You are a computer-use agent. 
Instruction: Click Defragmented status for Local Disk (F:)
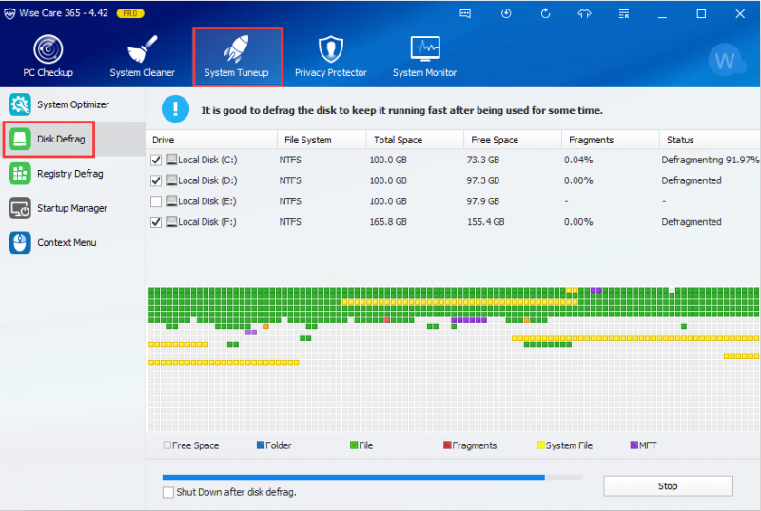[692, 222]
